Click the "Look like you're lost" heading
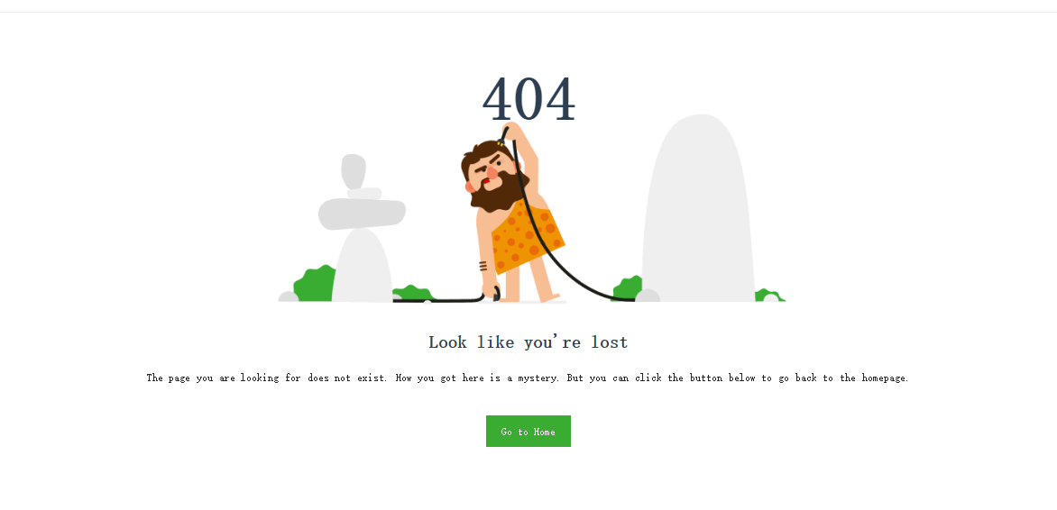The image size is (1057, 510). coord(528,342)
